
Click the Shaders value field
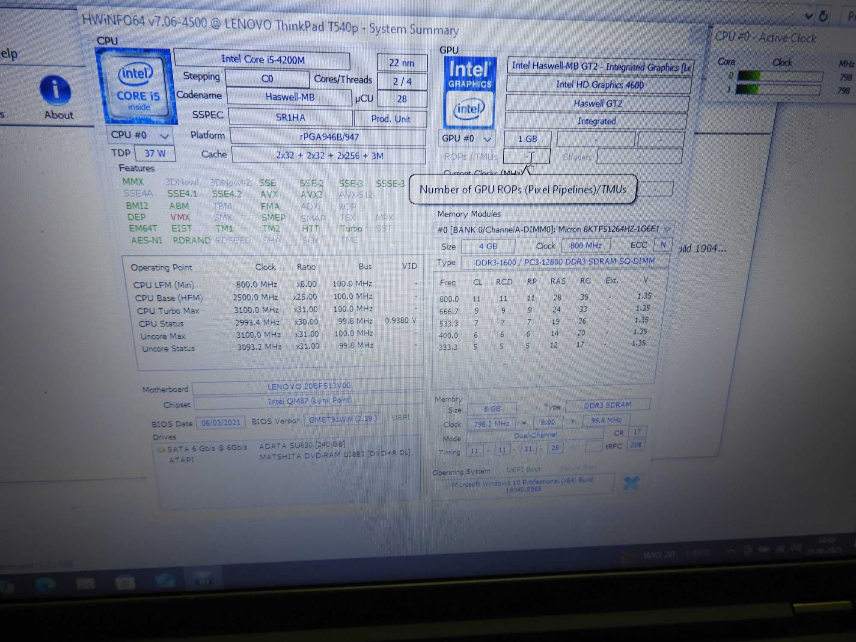coord(639,157)
